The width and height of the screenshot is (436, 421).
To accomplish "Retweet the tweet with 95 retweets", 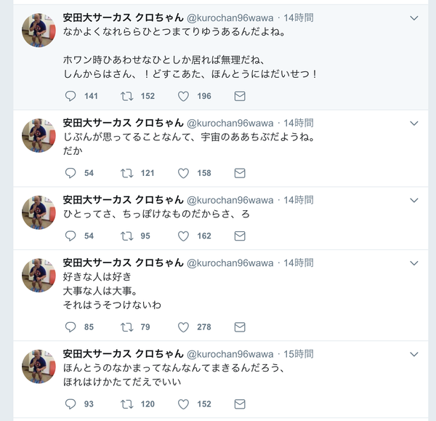I will point(126,236).
